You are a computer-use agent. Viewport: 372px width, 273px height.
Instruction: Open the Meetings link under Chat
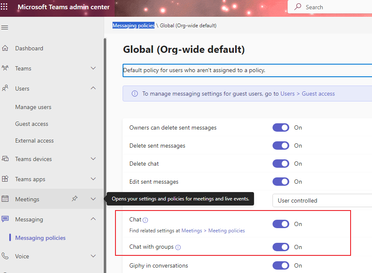[x=191, y=231]
